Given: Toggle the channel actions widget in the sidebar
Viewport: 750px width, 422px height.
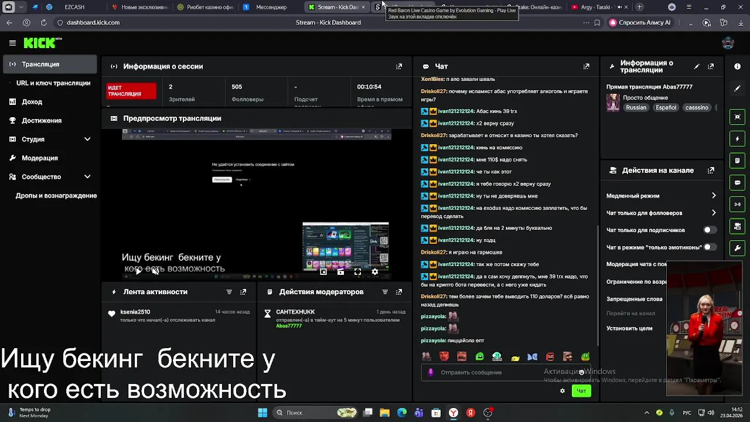Looking at the screenshot, I should point(738,226).
